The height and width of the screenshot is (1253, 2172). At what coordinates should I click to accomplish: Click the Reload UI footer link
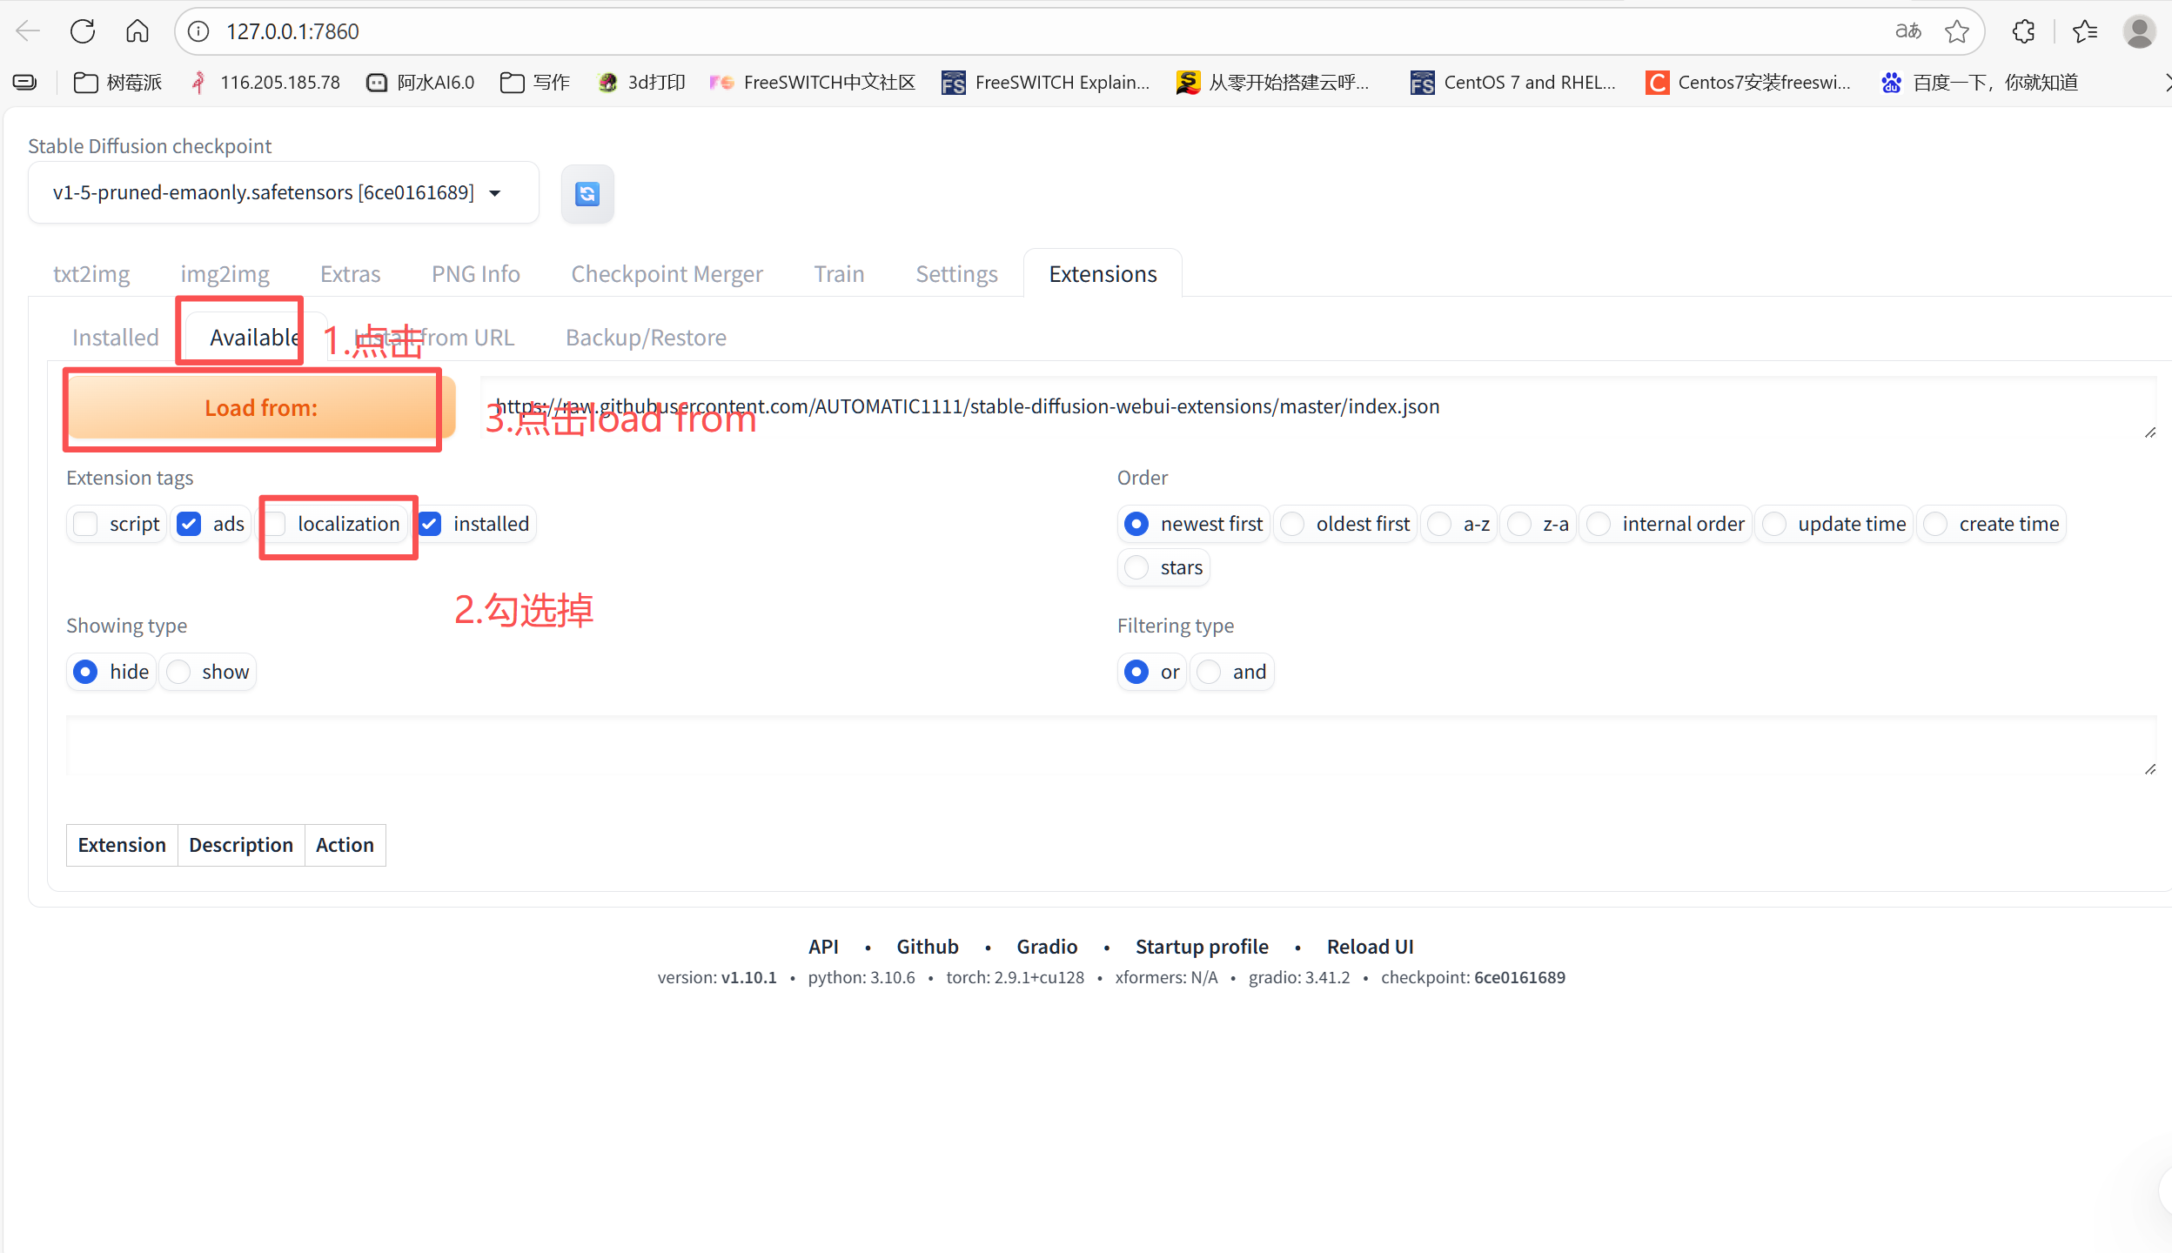(1370, 947)
